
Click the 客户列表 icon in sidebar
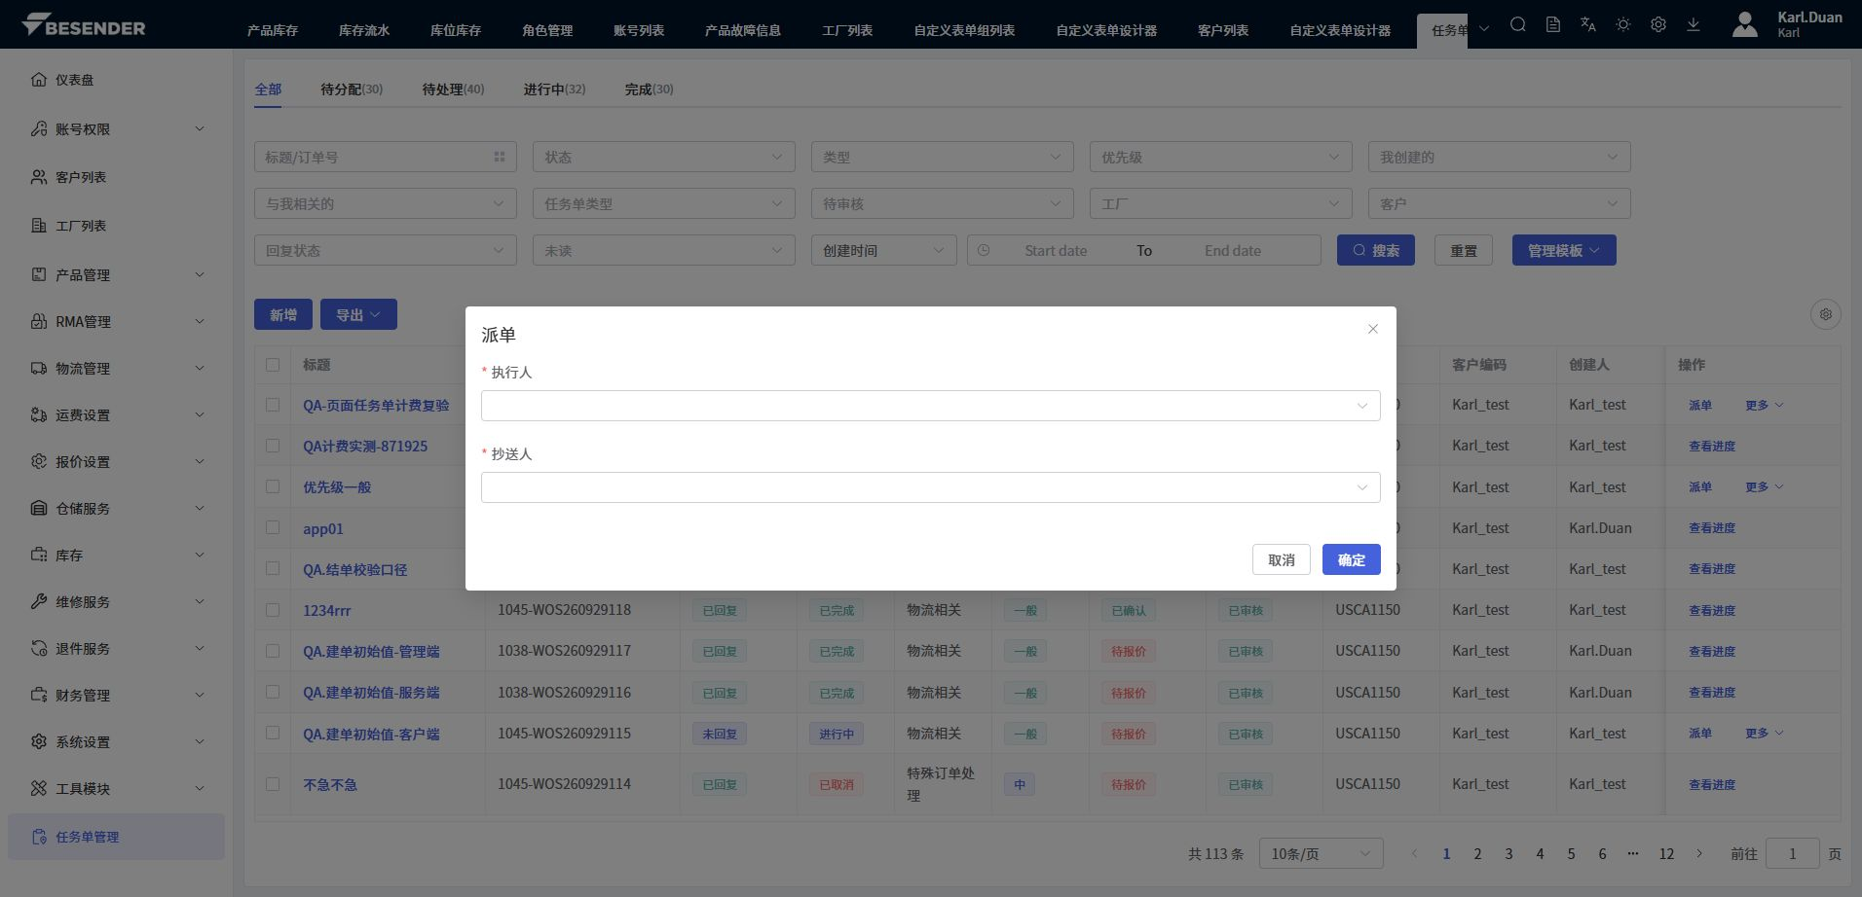39,177
